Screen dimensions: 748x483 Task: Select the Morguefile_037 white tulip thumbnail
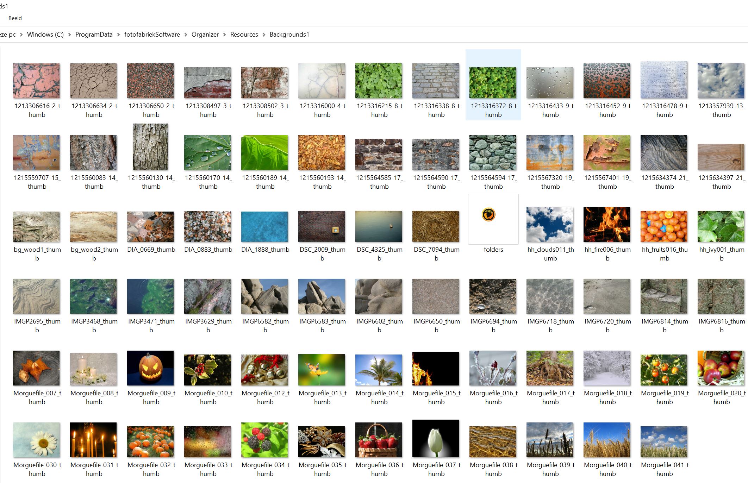click(436, 439)
